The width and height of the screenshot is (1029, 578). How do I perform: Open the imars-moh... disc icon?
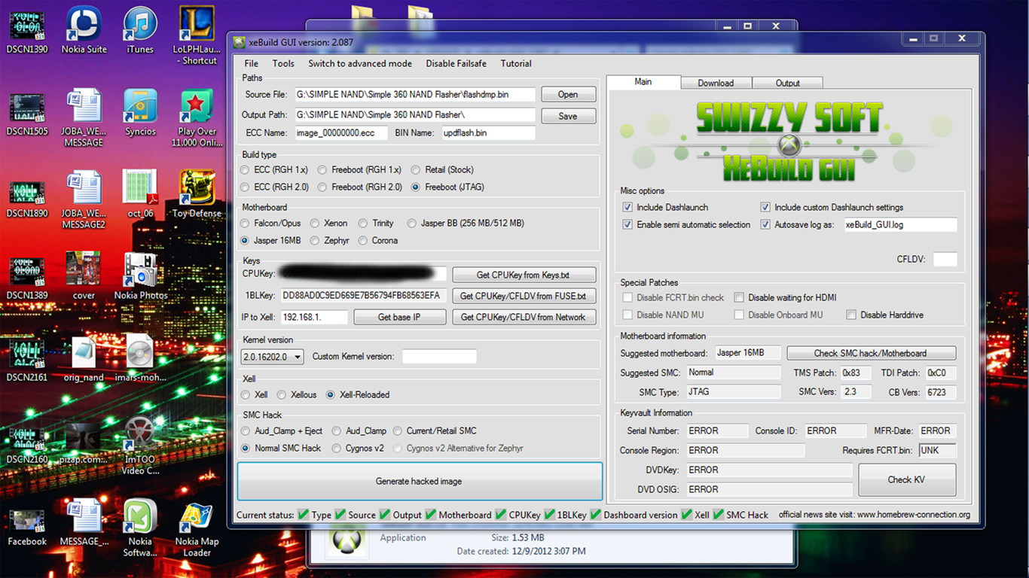(x=140, y=358)
